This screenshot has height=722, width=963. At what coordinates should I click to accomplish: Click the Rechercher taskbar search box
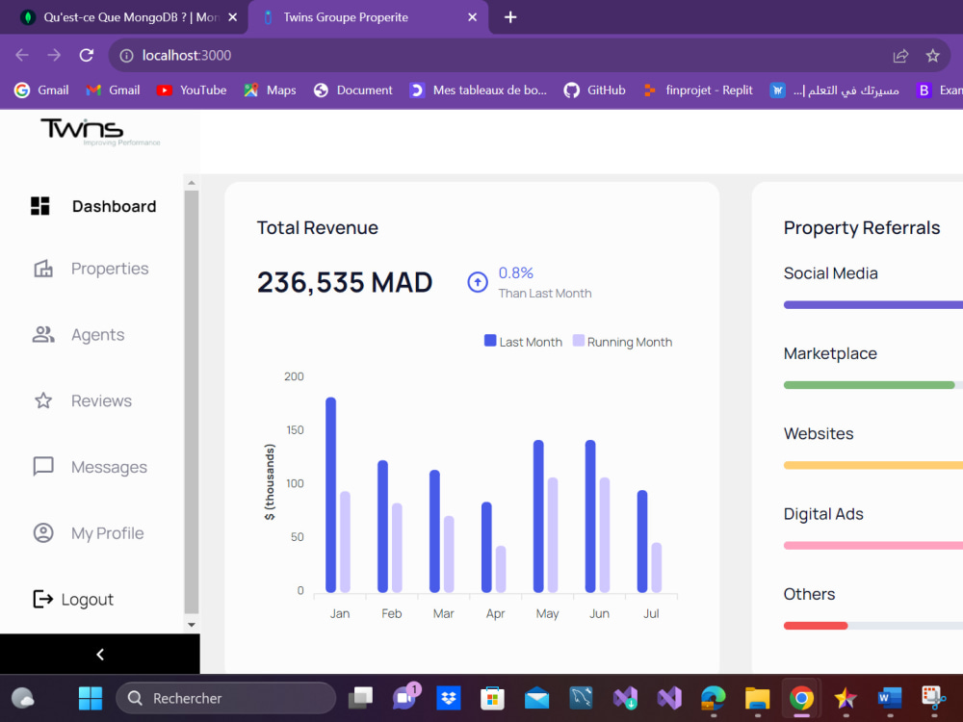tap(226, 698)
